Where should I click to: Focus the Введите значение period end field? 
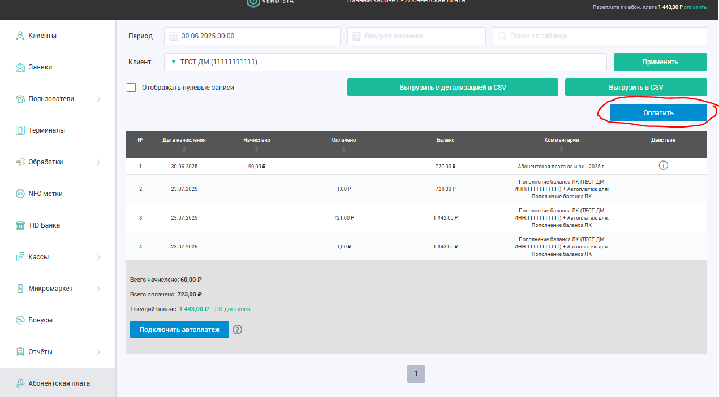point(416,36)
